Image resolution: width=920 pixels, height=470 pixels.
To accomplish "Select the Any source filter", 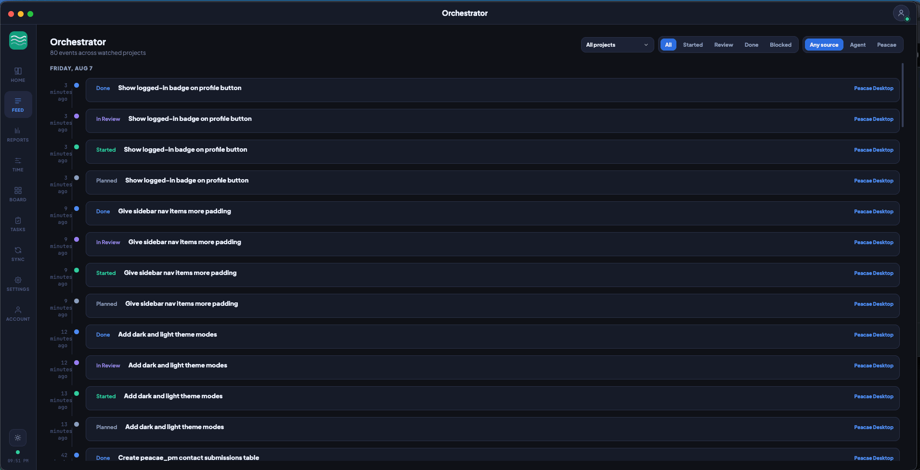I will coord(824,45).
